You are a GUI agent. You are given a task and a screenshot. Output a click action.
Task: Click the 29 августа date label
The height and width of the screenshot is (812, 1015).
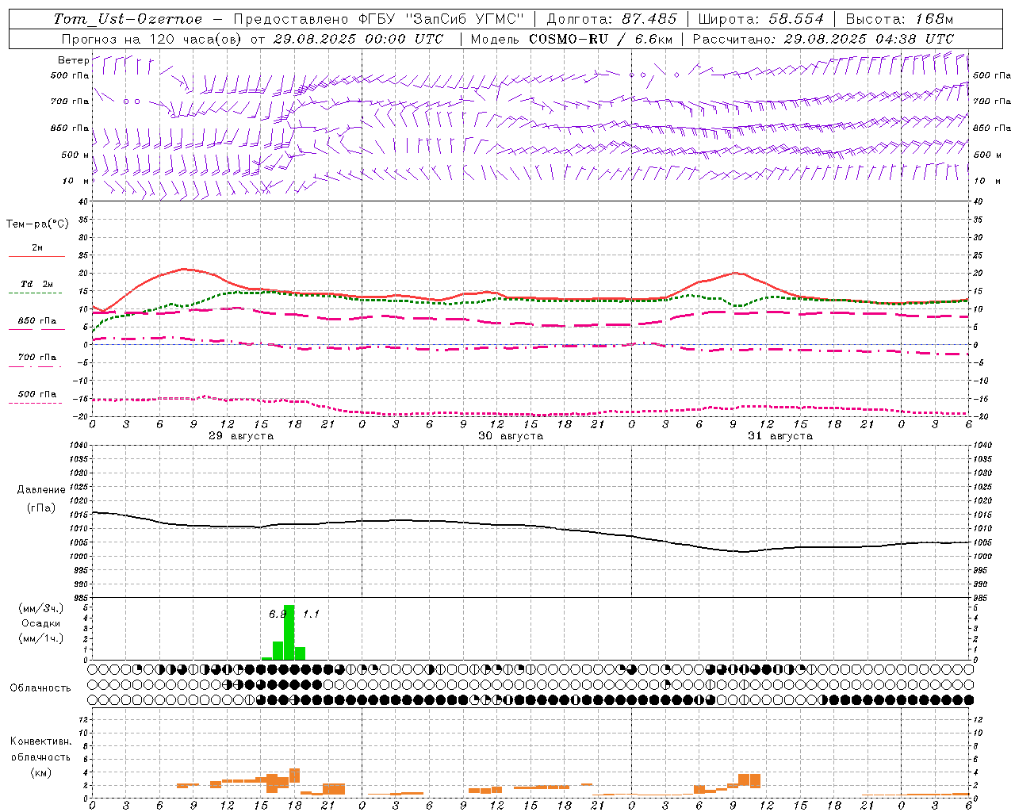(x=240, y=436)
